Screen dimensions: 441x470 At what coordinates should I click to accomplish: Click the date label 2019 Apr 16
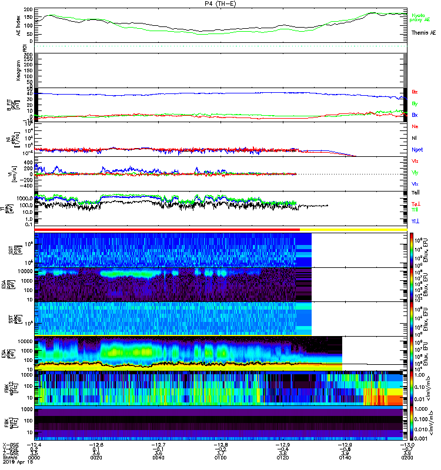(18, 462)
